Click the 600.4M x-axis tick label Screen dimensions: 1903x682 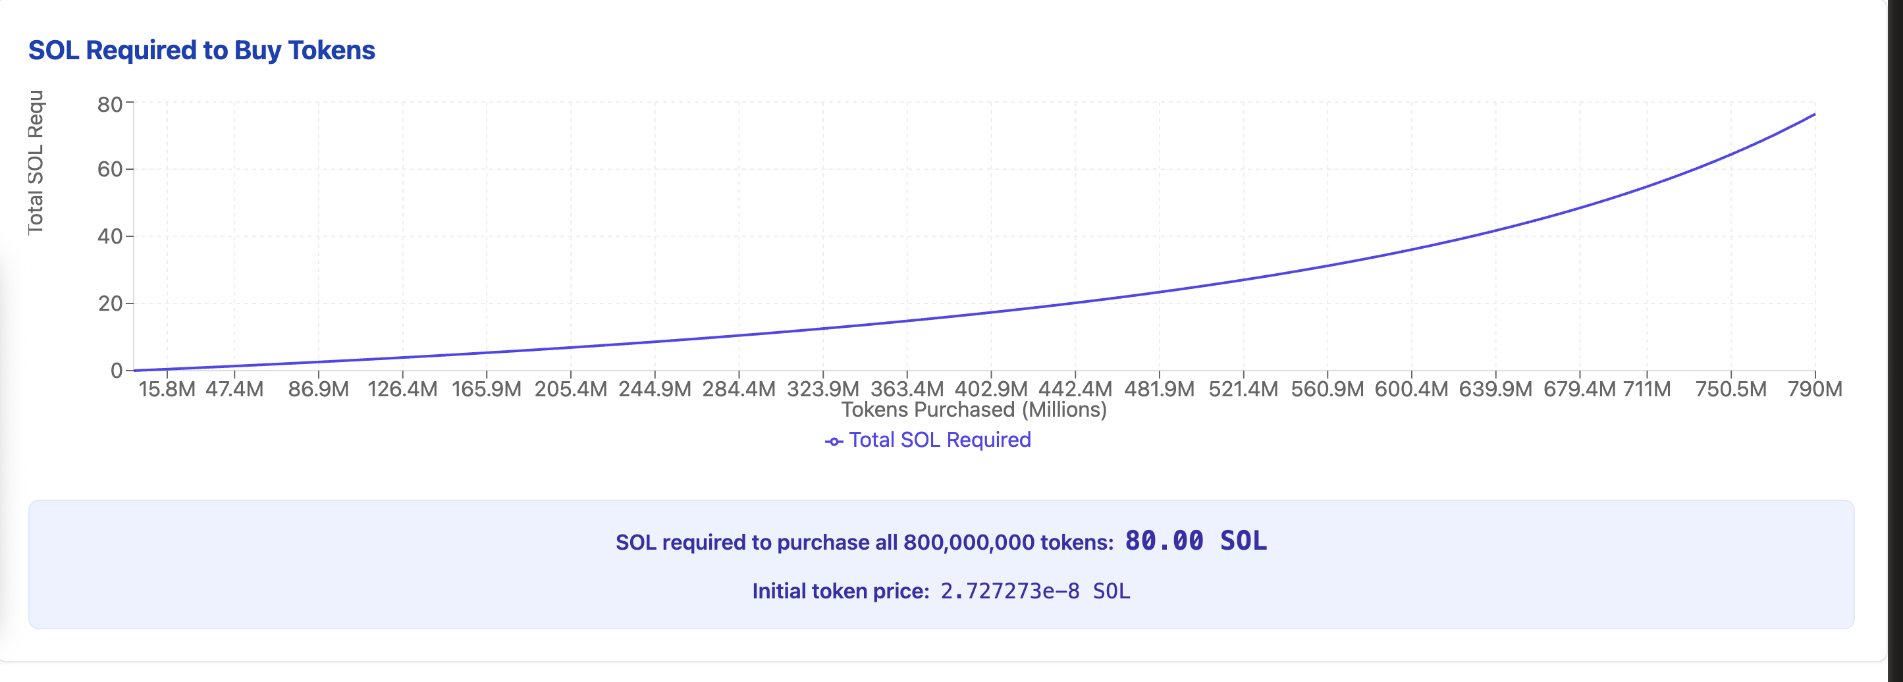pyautogui.click(x=1411, y=390)
